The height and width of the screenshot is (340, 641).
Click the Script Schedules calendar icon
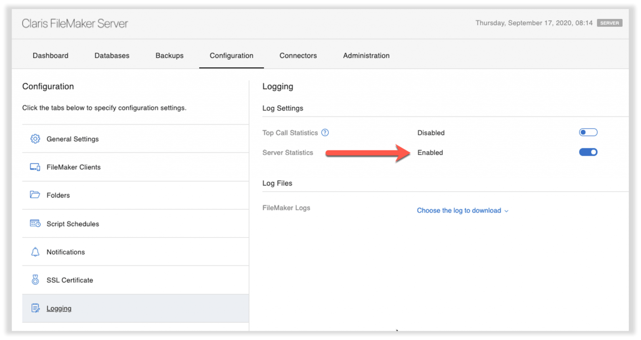coord(35,224)
